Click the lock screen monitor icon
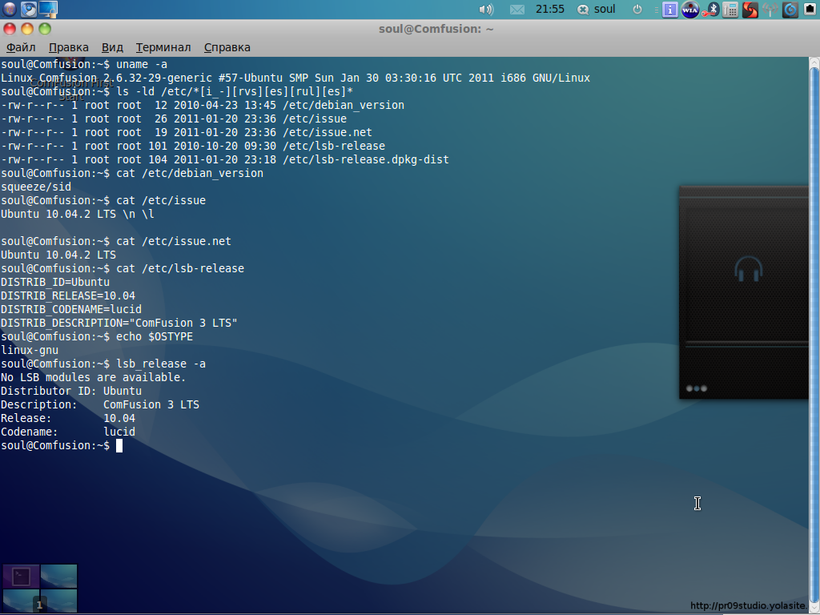The height and width of the screenshot is (615, 820). pos(48,9)
